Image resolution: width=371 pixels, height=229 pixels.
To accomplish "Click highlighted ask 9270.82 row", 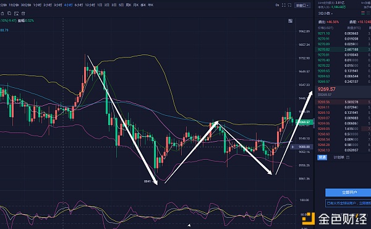I will tap(343, 50).
